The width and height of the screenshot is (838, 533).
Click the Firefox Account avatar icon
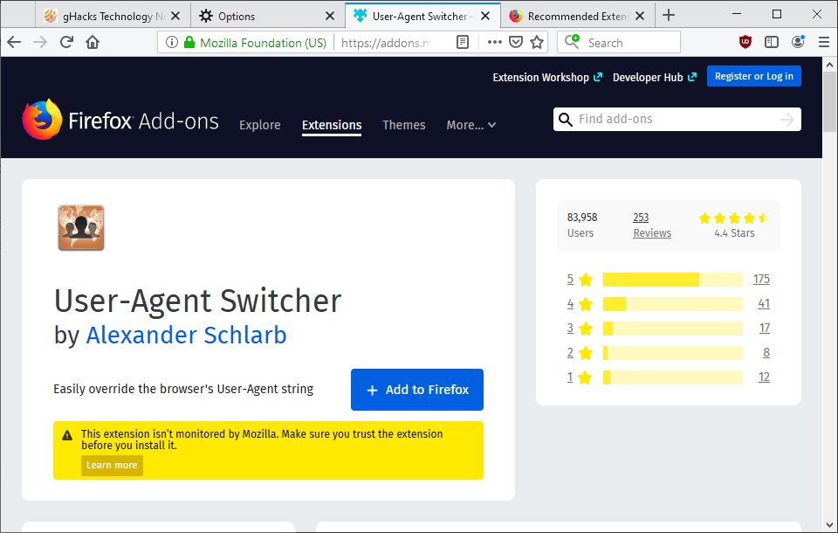pos(797,41)
